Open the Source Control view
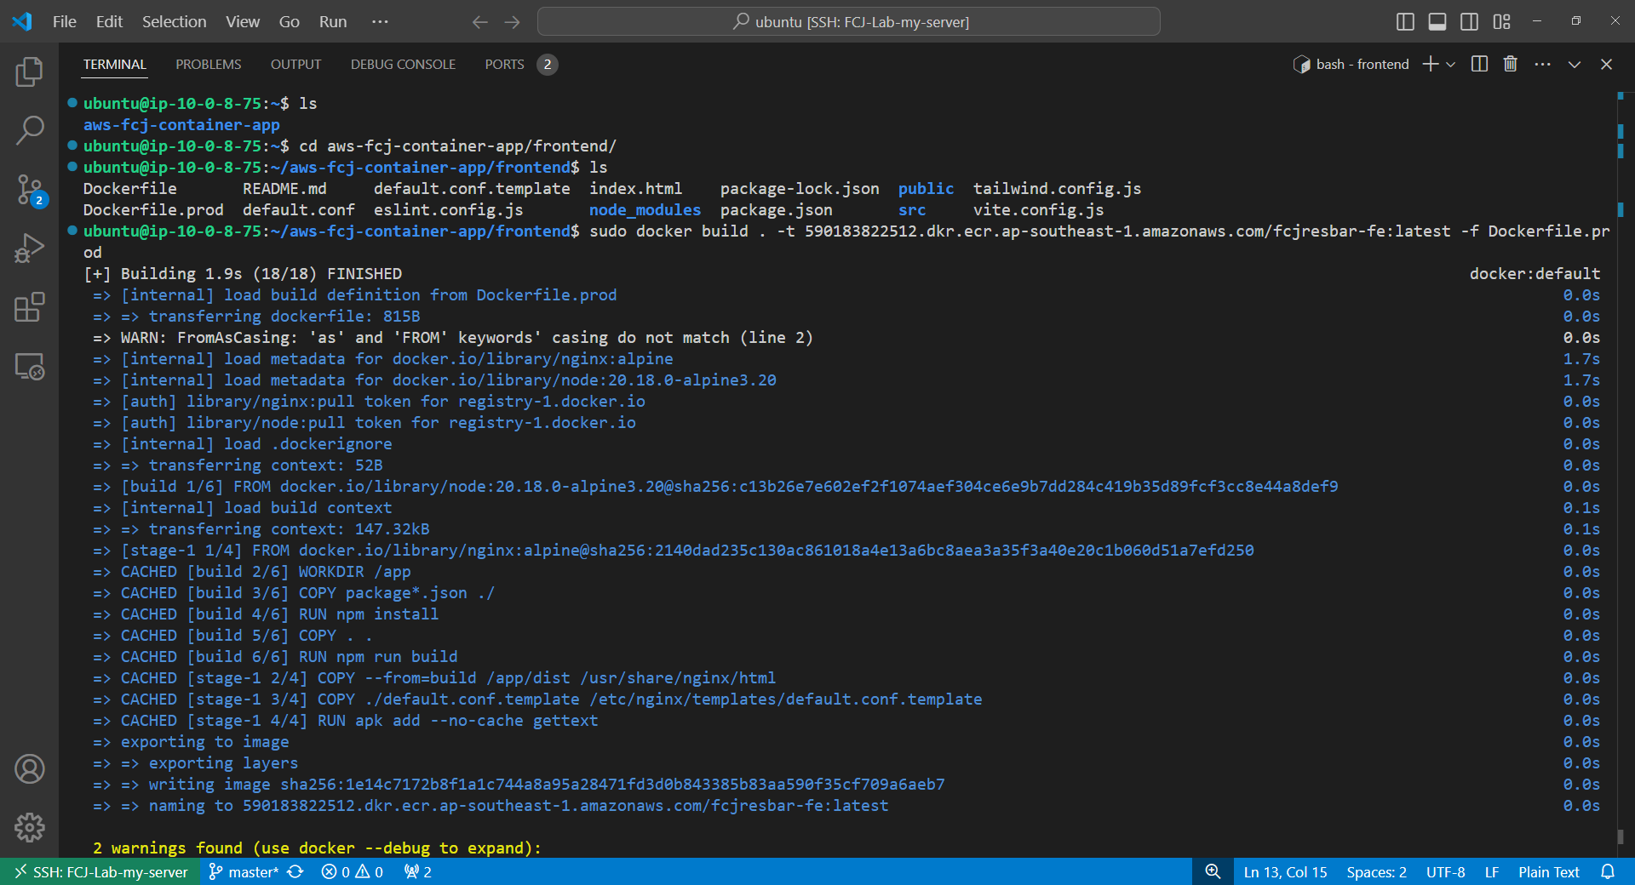This screenshot has width=1635, height=885. click(x=30, y=189)
